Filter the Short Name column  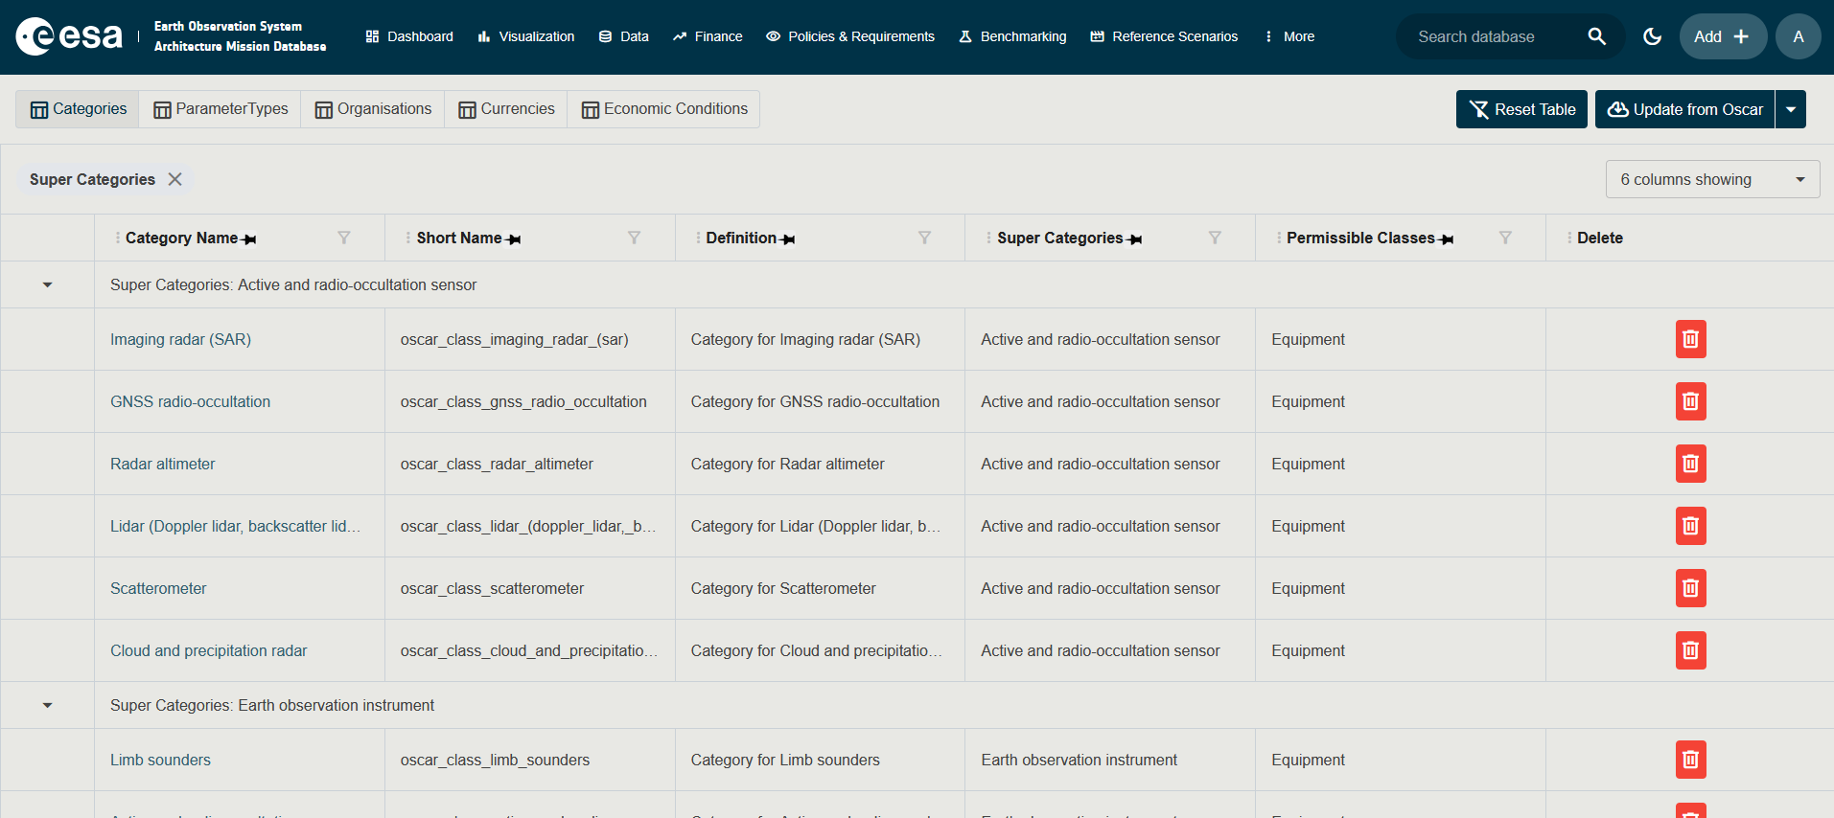634,238
